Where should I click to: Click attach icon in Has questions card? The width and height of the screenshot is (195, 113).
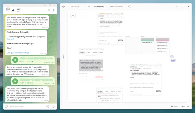[x=106, y=41]
